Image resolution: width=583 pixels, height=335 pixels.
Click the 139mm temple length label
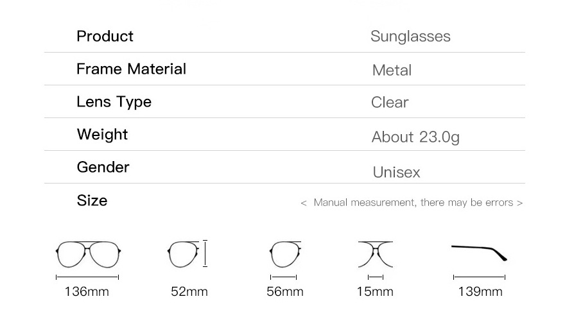[x=480, y=292]
